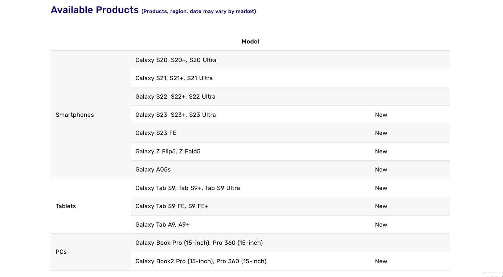Click the Galaxy Book Pro (15-inch) row text
503x277 pixels.
pos(199,243)
